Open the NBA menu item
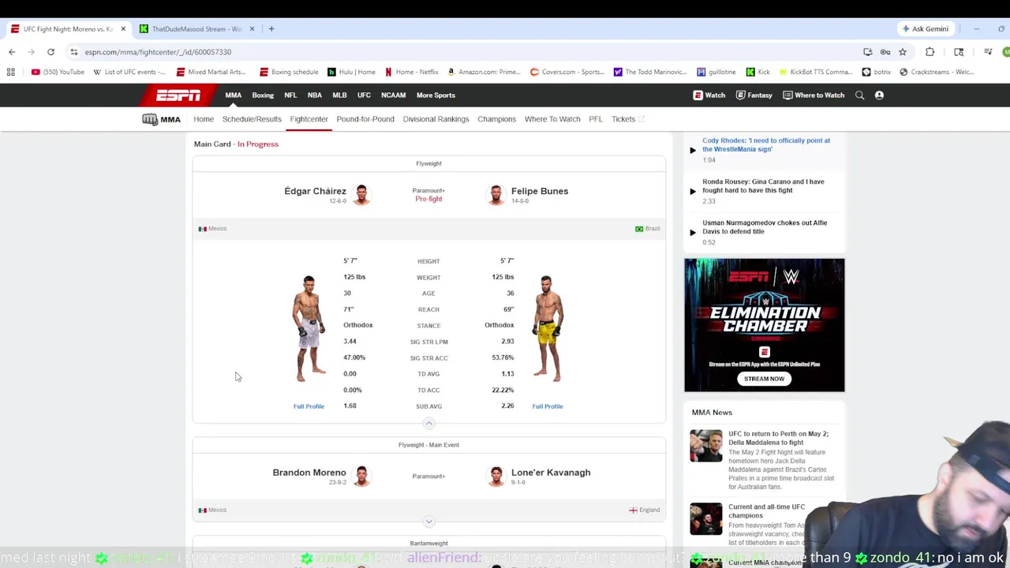Viewport: 1010px width, 568px height. [315, 95]
